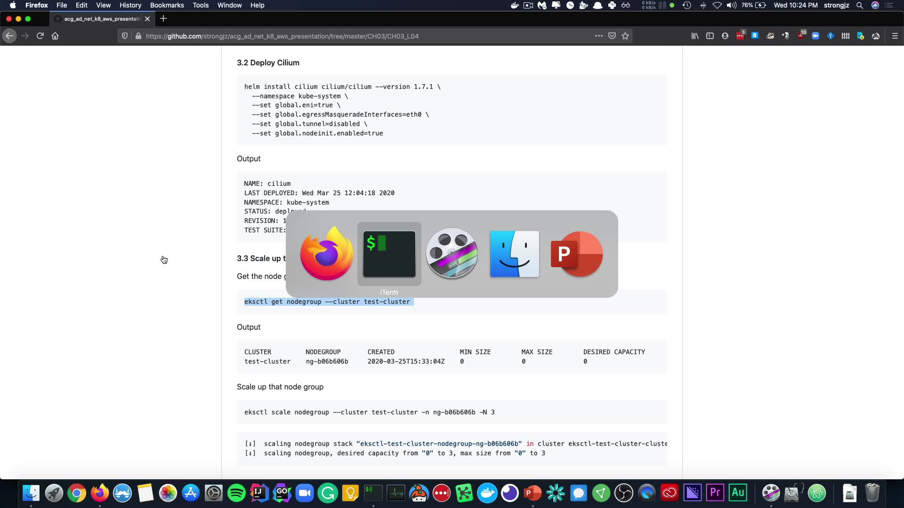Open a new browser tab
The height and width of the screenshot is (508, 904).
pyautogui.click(x=163, y=19)
